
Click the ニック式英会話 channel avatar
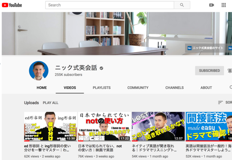[39, 71]
